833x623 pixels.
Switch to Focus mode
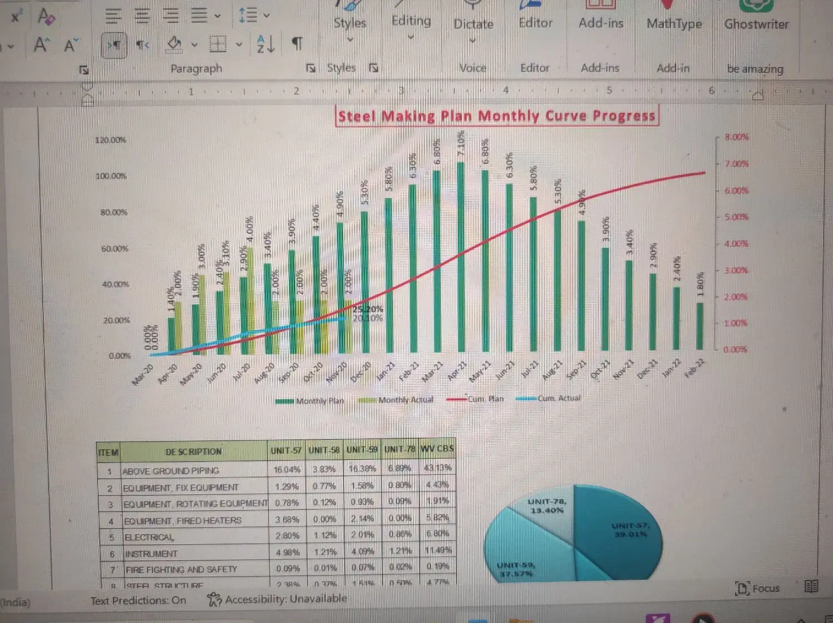[757, 589]
